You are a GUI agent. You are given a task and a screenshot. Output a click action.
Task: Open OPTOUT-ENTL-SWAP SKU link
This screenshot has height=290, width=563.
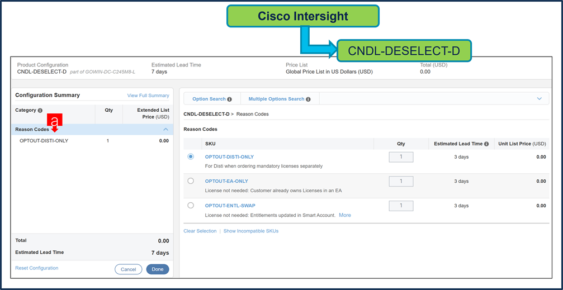(x=230, y=206)
